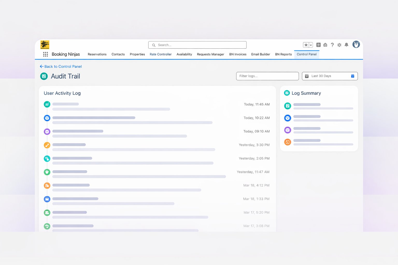Screen dimensions: 398x265
Task: Click the orange link icon next to yesterday's entry
Action: tap(47, 145)
